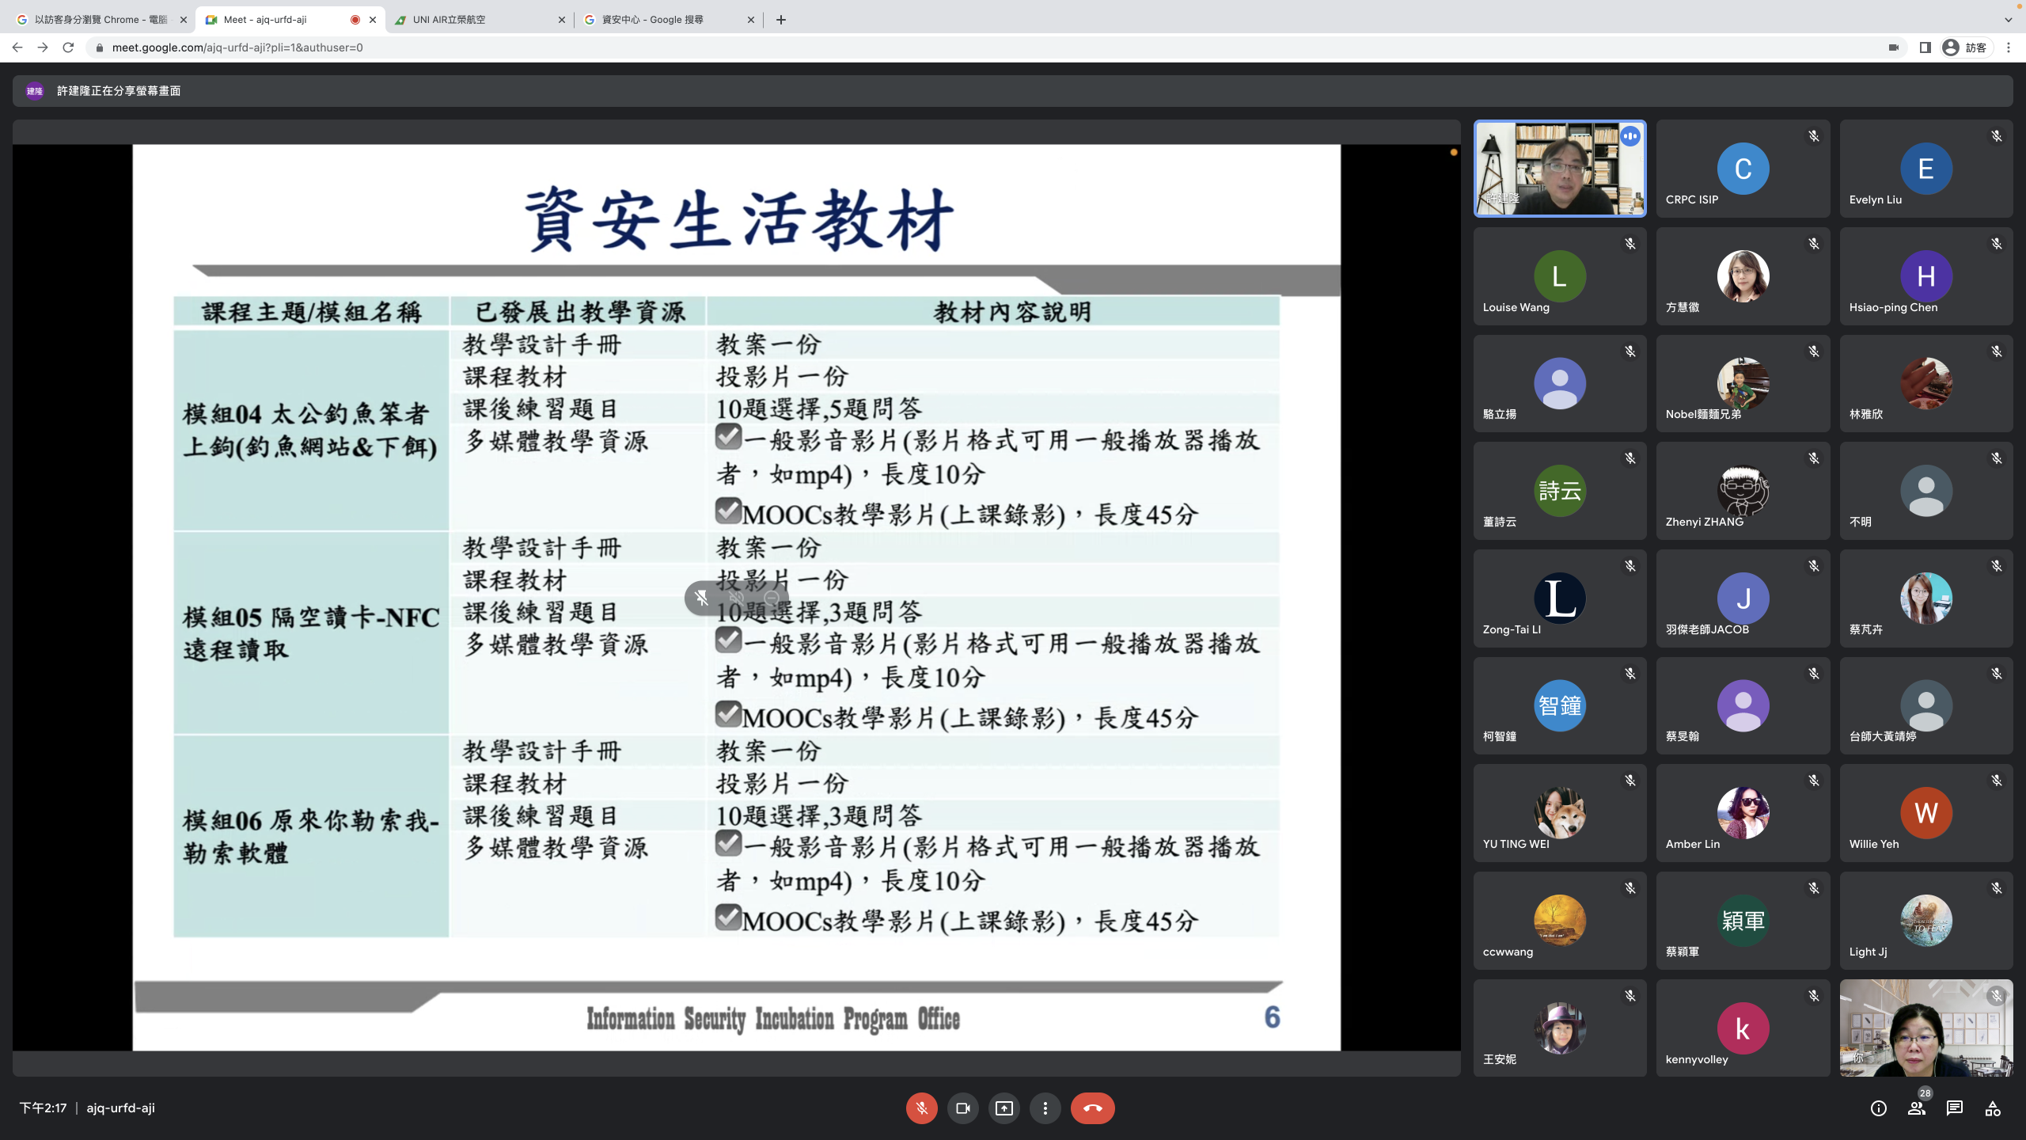Reload the Meet page
Screen dimensions: 2026x1140
68,47
